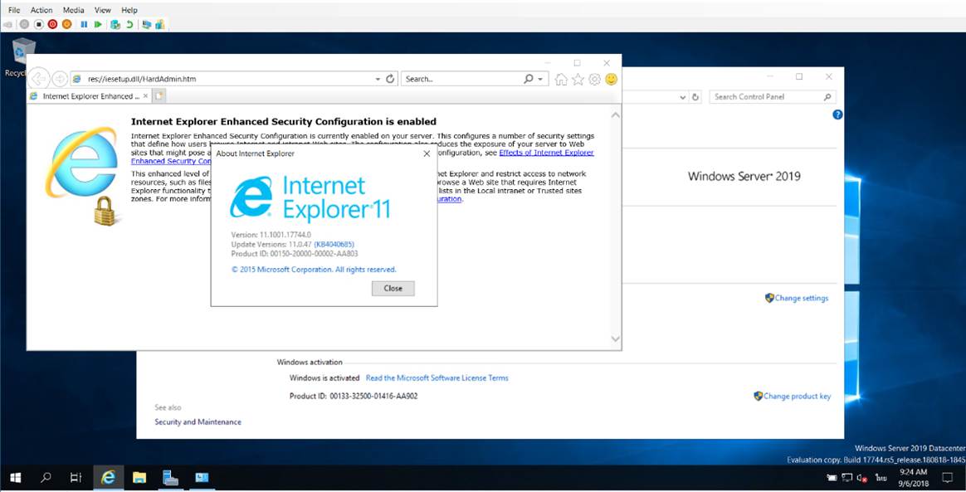This screenshot has height=492, width=966.
Task: Click the taskbar clock showing 9:24 AM
Action: tap(913, 477)
